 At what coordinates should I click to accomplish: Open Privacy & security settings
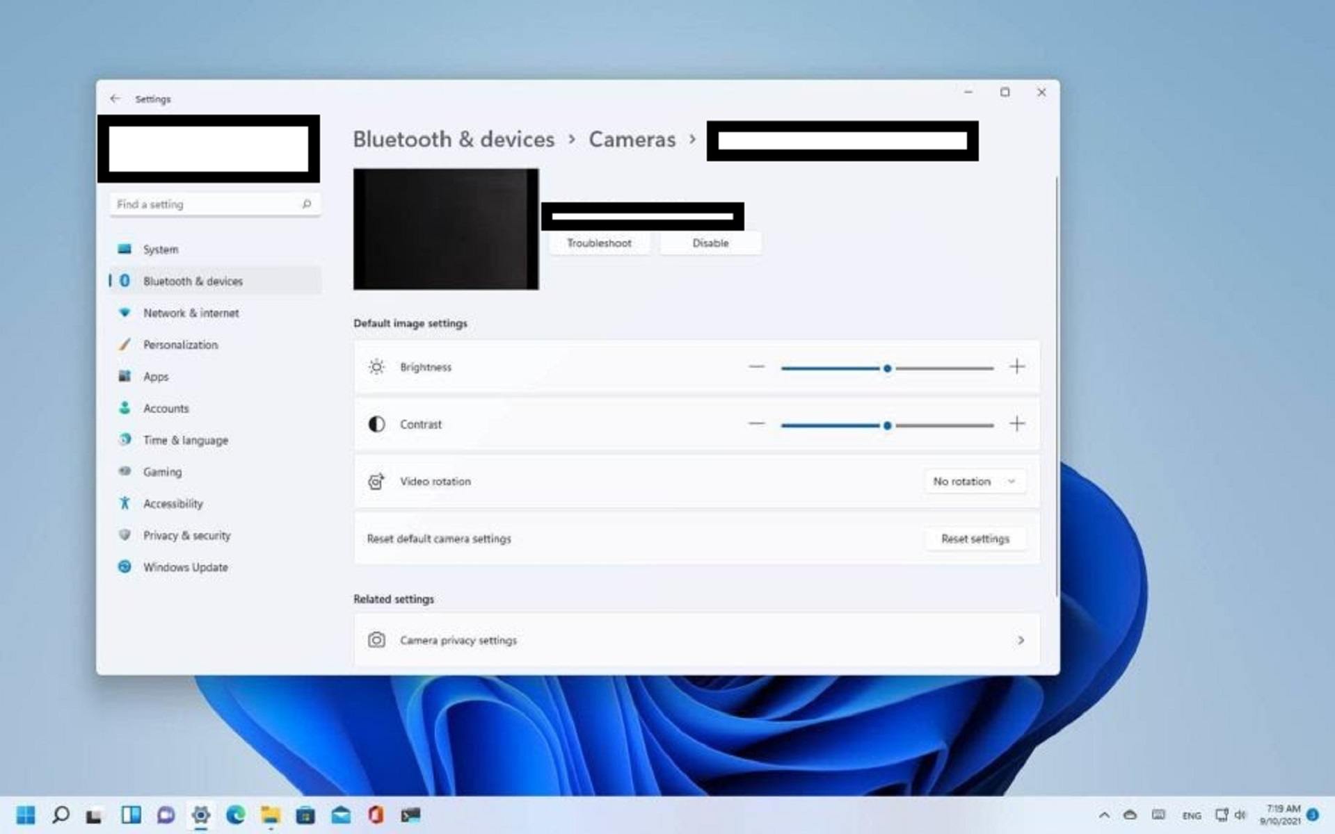pyautogui.click(x=186, y=535)
